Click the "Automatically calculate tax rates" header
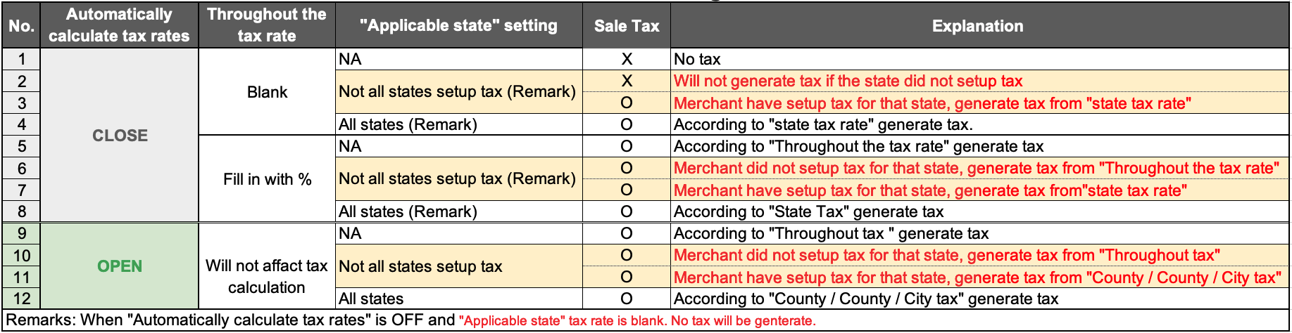The width and height of the screenshot is (1292, 333). [119, 25]
